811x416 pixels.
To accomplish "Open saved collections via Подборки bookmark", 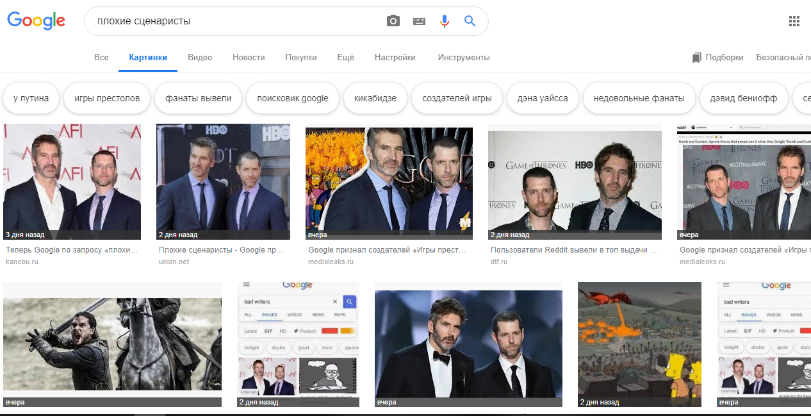I will pos(717,58).
